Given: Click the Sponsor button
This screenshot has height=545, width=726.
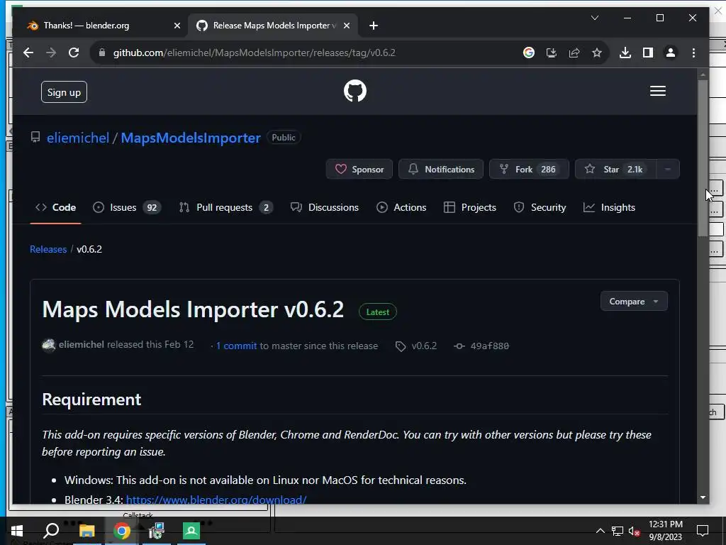Looking at the screenshot, I should pyautogui.click(x=359, y=169).
